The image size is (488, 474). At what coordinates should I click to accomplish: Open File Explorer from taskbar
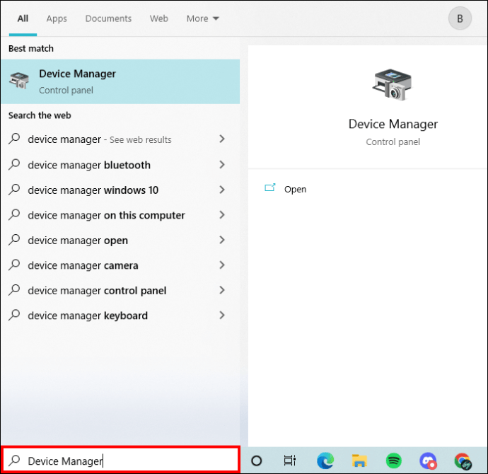[359, 461]
